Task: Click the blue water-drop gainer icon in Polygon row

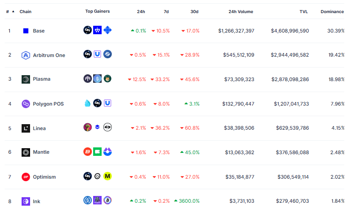Action: 88,103
